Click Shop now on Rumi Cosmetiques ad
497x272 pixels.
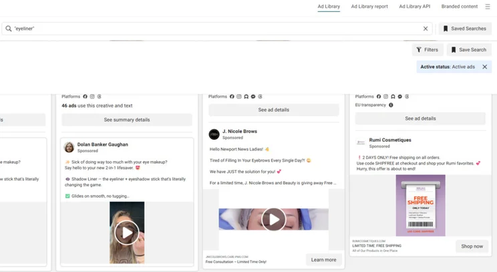click(472, 247)
